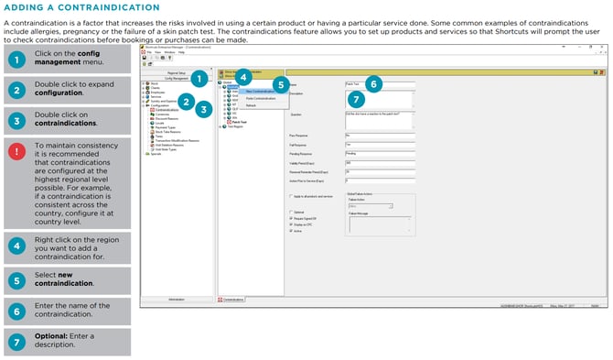This screenshot has width=613, height=360.
Task: Click the save icon on the yellow header bar
Action: pyautogui.click(x=596, y=72)
